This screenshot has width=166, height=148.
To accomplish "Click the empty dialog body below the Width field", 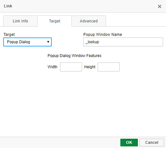I will (71, 96).
